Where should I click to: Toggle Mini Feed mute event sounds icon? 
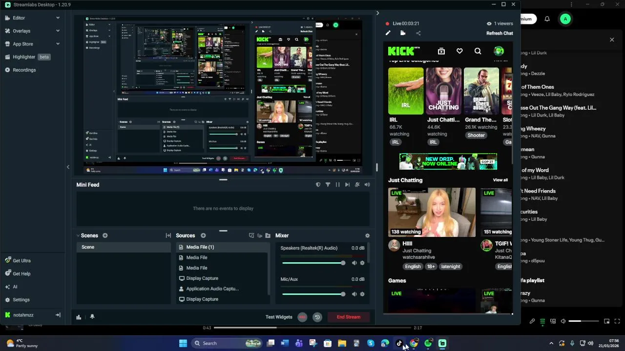coord(357,185)
